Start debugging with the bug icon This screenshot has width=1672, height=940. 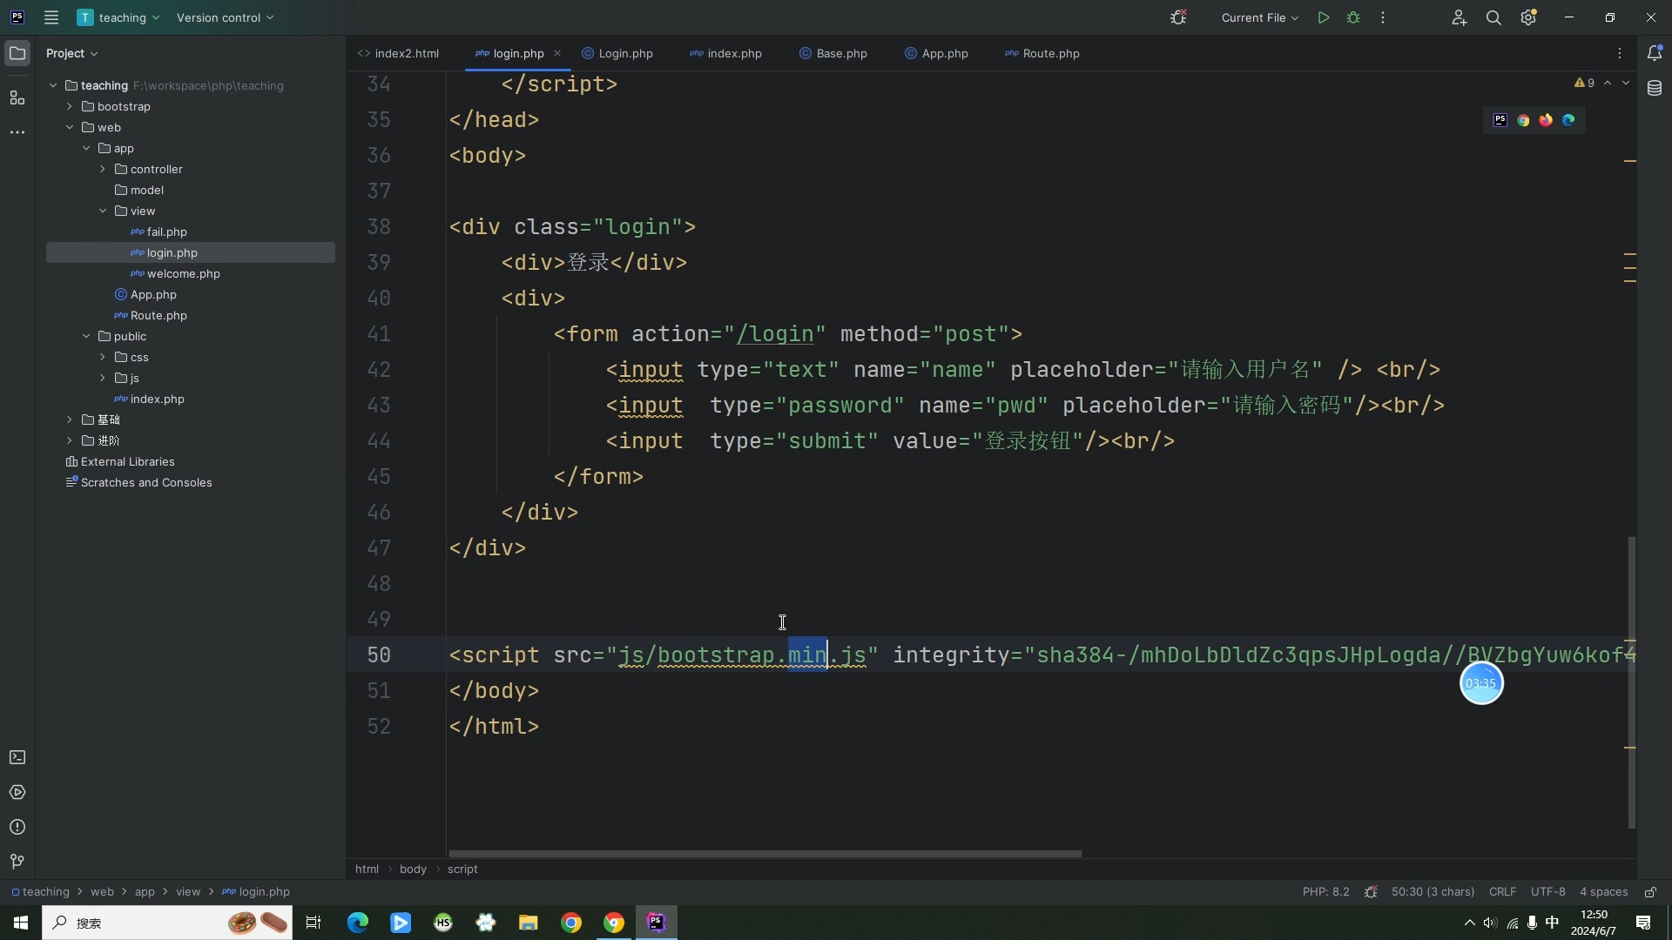[1354, 17]
